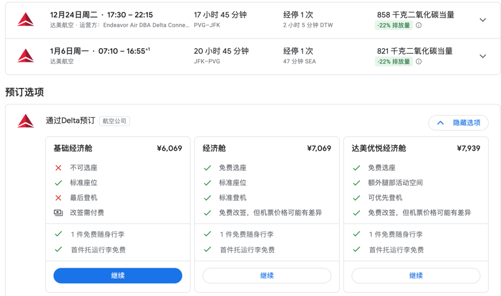
Task: Click 1月6日周一 · 07:10 – 16:55 departure time
Action: click(100, 51)
